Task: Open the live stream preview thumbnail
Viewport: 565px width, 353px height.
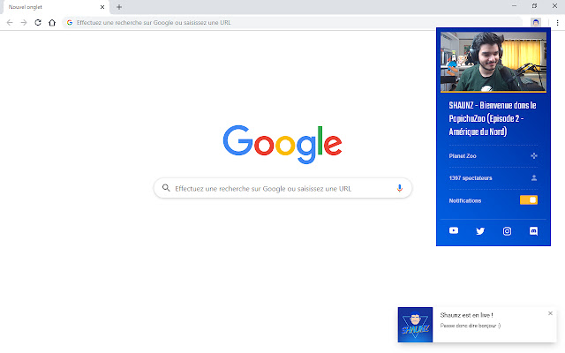Action: point(493,62)
